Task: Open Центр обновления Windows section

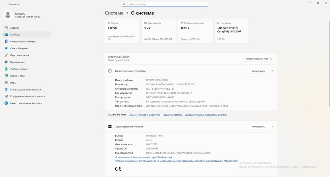Action: point(26,103)
